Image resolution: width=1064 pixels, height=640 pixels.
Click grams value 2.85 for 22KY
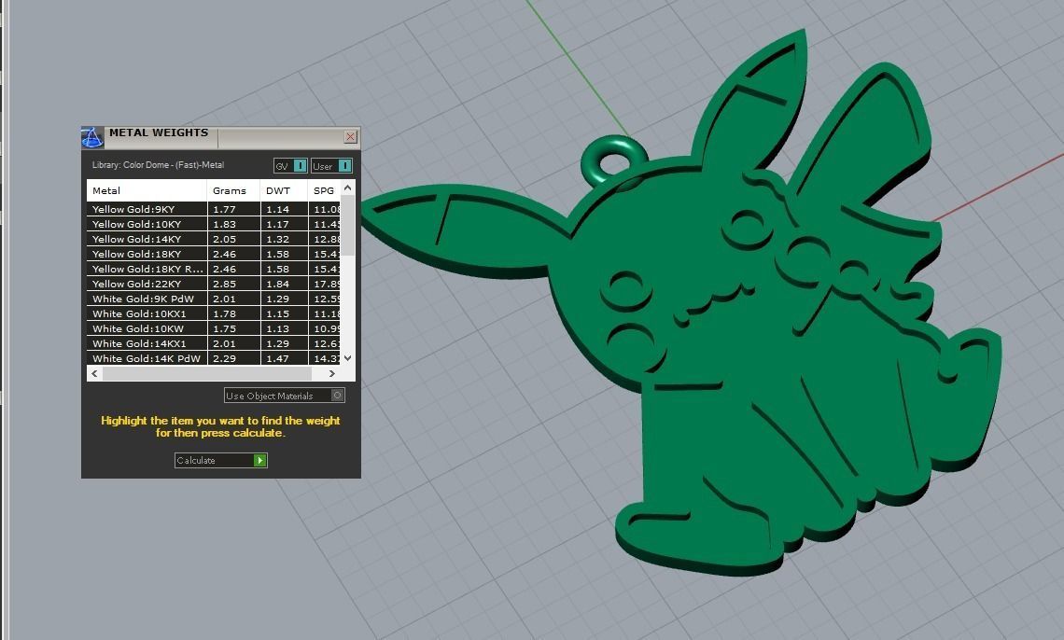225,284
